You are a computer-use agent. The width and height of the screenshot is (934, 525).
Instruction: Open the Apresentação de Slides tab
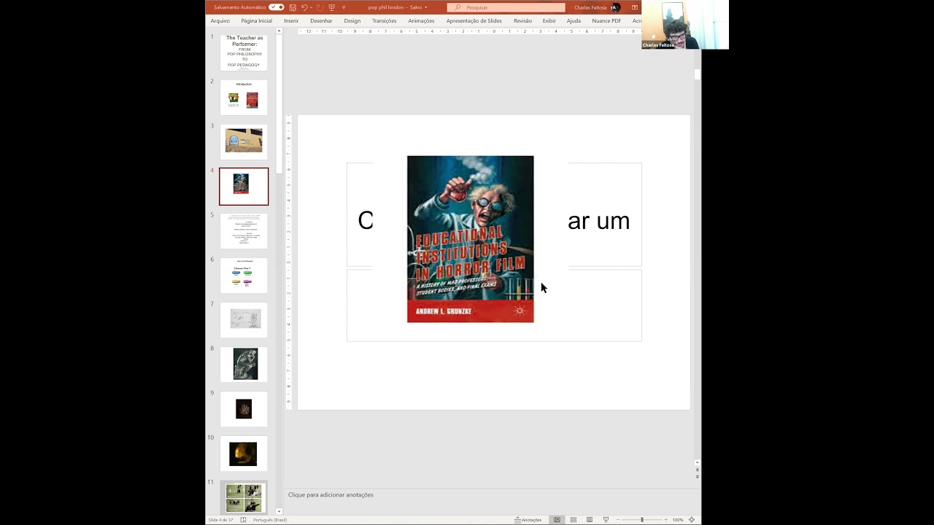(474, 20)
